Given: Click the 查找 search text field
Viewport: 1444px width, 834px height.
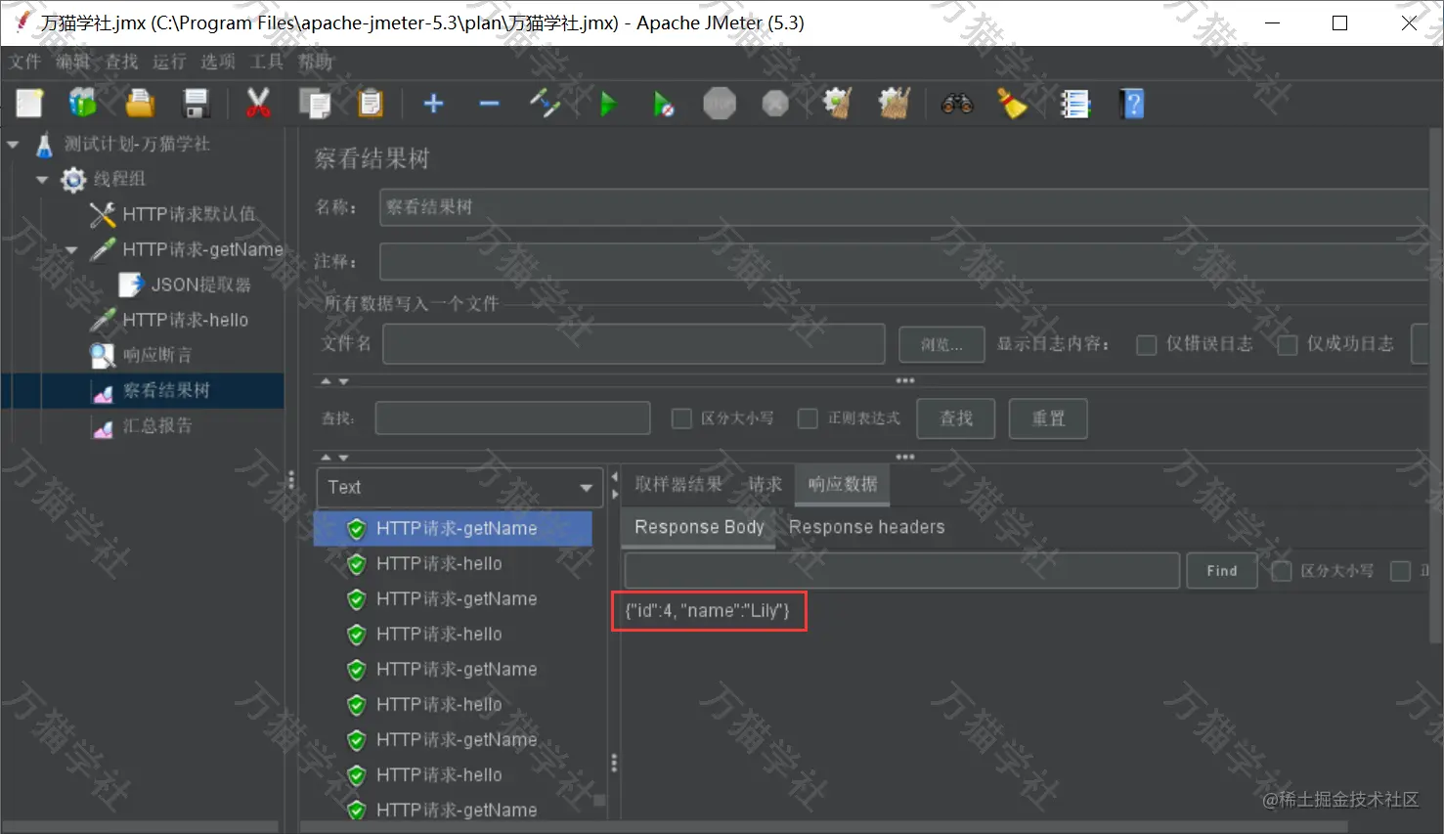Looking at the screenshot, I should coord(513,418).
